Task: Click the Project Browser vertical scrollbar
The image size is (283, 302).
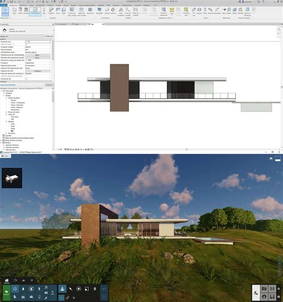Action: point(53,97)
